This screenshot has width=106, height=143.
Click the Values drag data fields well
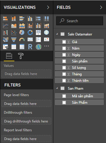tap(26, 74)
